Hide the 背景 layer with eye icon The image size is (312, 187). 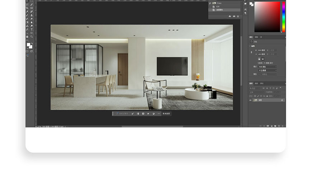tap(251, 100)
